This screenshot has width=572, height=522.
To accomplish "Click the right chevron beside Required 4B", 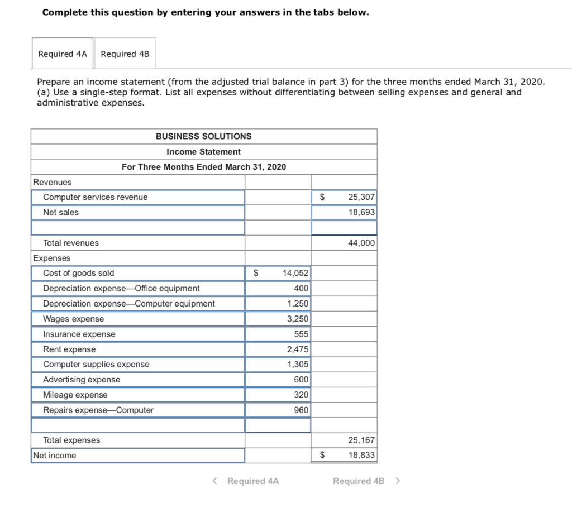I will click(x=398, y=481).
